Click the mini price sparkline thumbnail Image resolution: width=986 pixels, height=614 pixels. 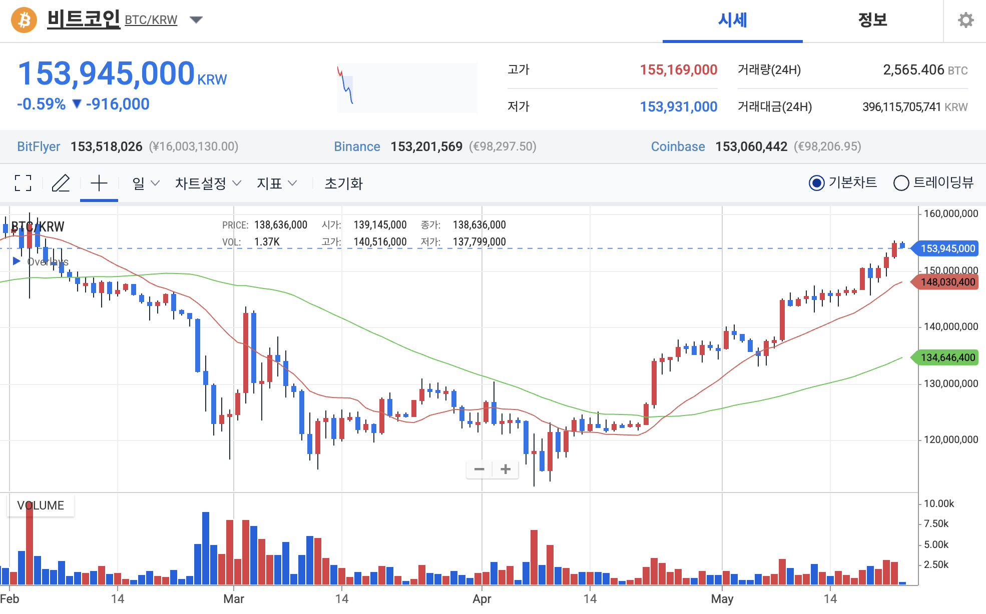coord(406,87)
